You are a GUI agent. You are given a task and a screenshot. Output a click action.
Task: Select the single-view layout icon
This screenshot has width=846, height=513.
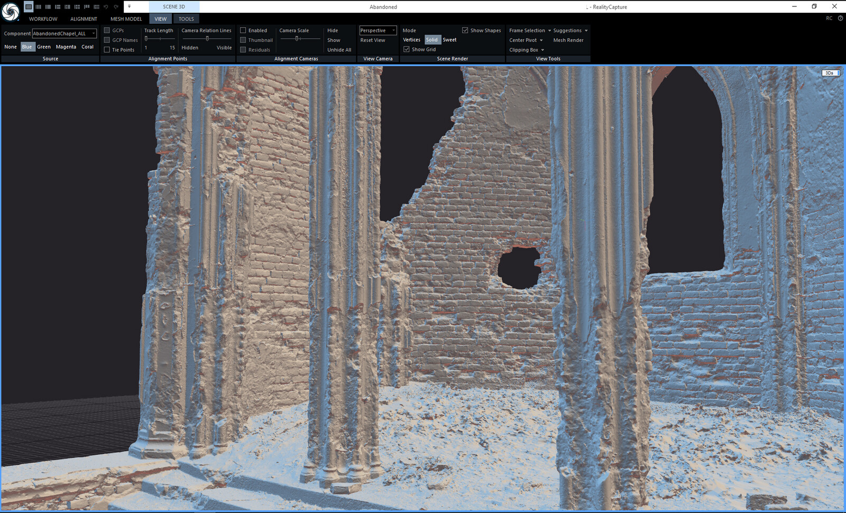tap(29, 6)
